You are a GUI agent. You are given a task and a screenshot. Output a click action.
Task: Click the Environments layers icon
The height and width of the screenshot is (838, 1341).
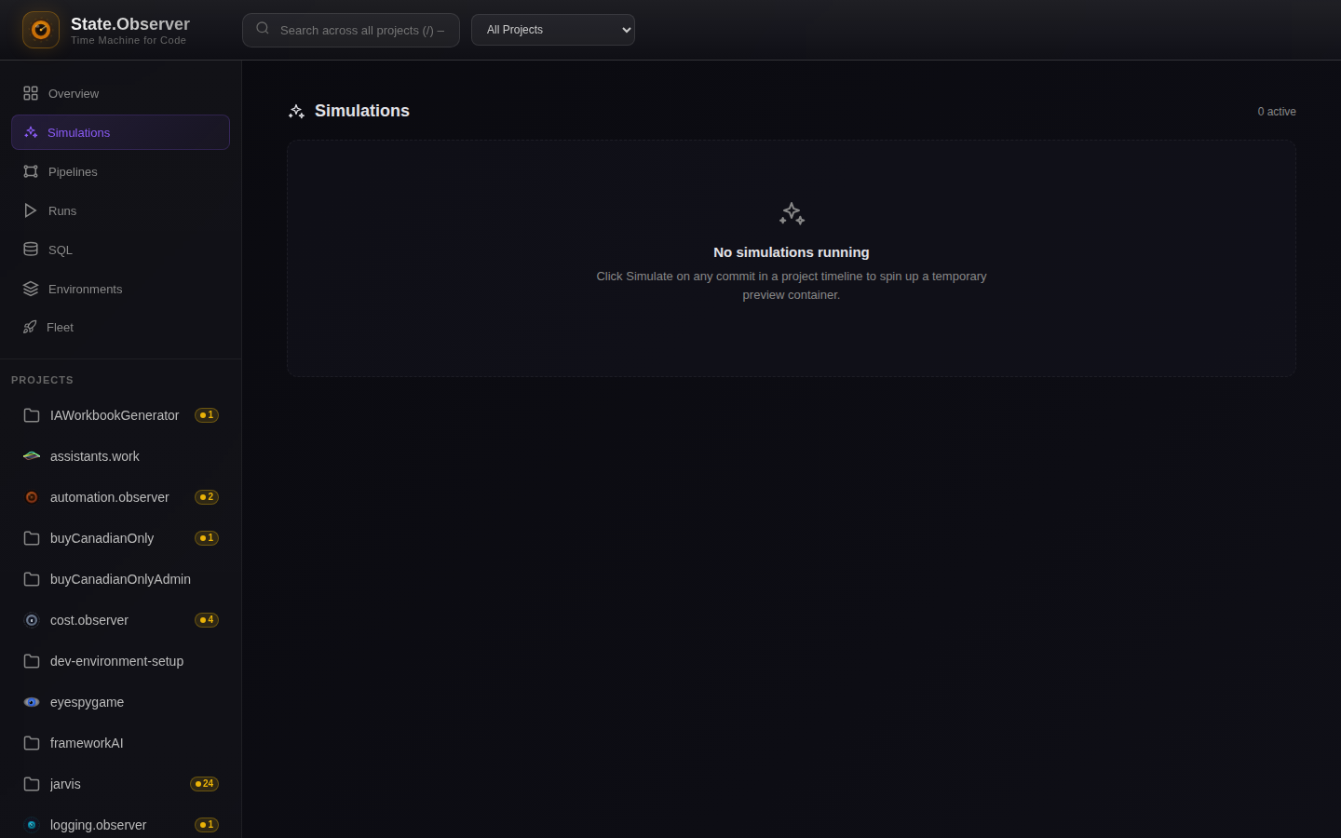coord(31,289)
